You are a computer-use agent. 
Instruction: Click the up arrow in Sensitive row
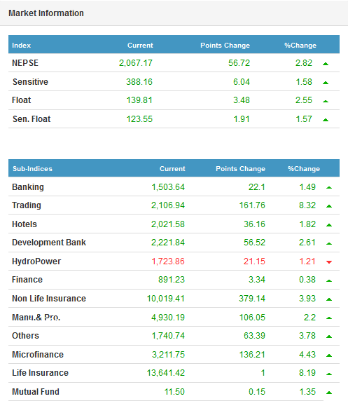tap(326, 83)
